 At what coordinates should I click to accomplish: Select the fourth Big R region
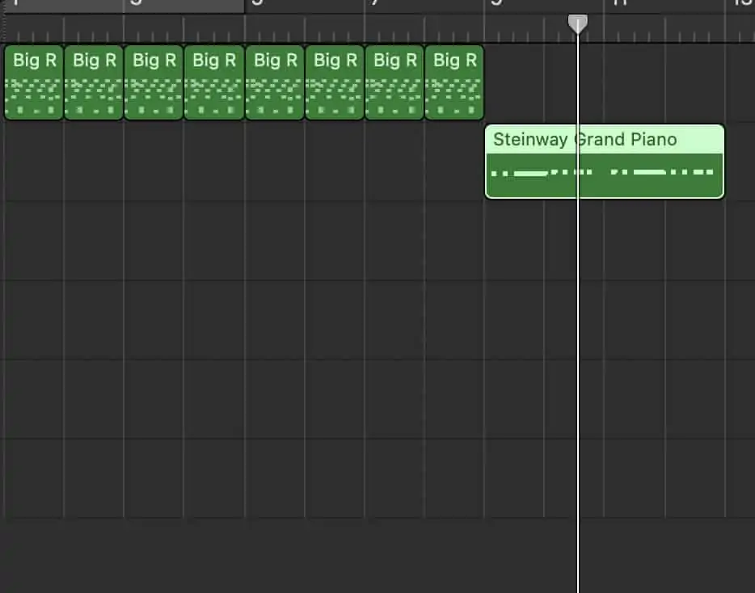[x=213, y=82]
